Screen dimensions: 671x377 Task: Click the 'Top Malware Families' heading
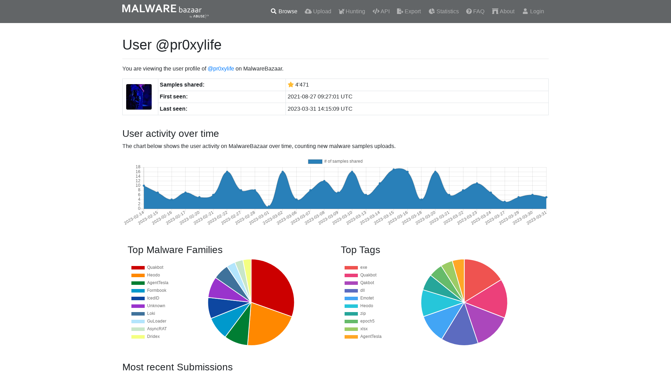coord(175,250)
